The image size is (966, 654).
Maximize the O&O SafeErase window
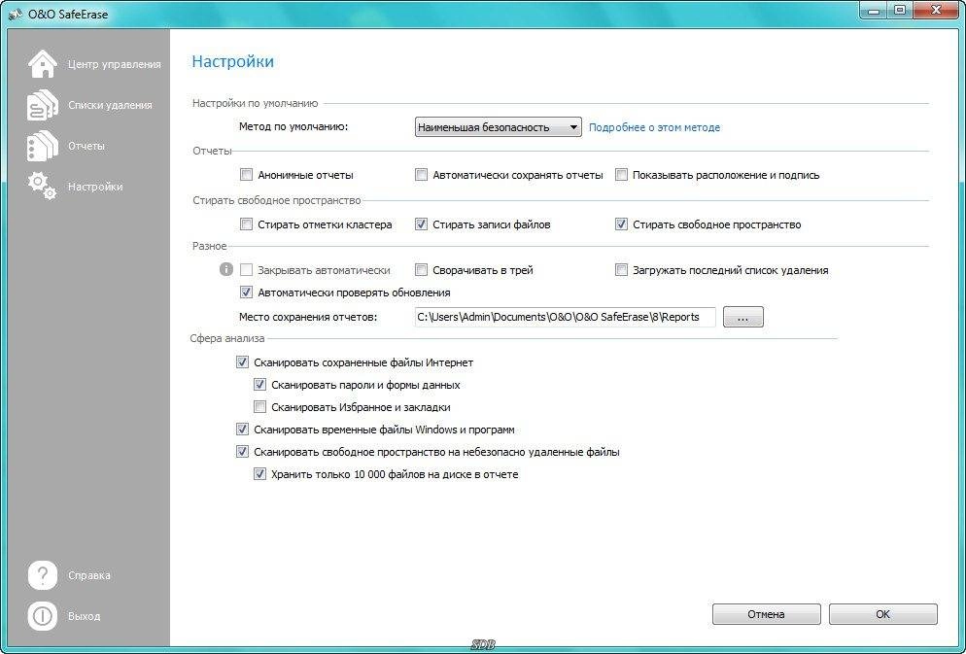tap(900, 10)
